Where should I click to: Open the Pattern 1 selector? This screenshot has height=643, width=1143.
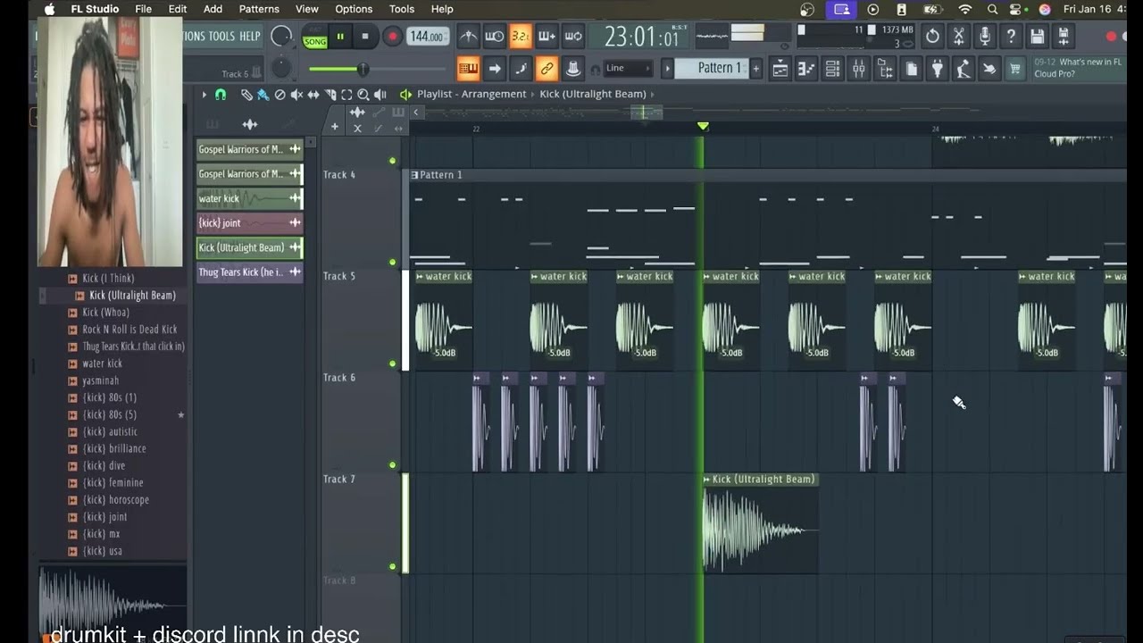pyautogui.click(x=712, y=68)
